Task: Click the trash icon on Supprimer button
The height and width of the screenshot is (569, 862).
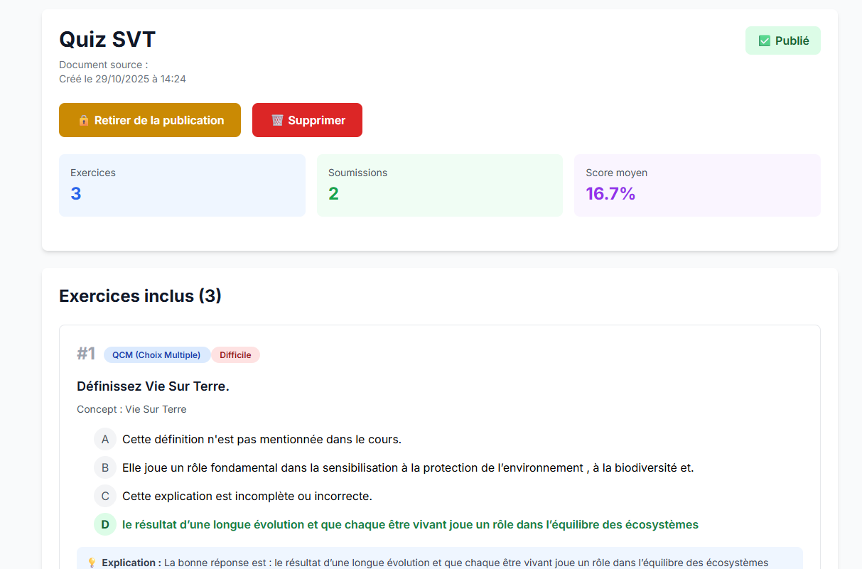Action: tap(277, 120)
